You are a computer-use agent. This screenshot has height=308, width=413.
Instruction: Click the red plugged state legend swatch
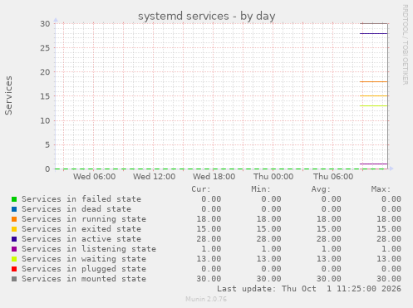(14, 269)
